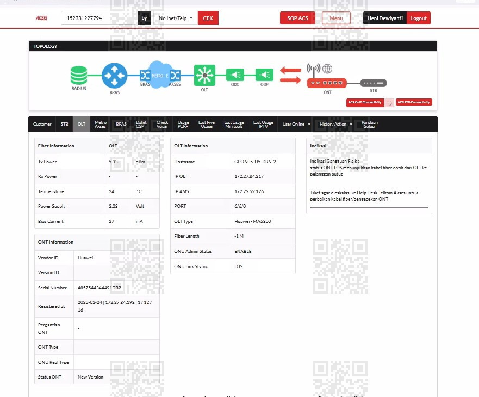The image size is (479, 397).
Task: Click the Power Supply value 3.33
Action: point(113,206)
